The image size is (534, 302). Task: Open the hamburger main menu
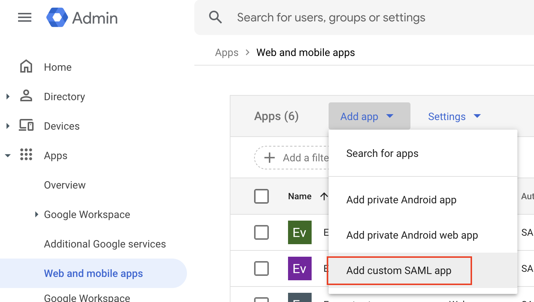[x=25, y=18]
